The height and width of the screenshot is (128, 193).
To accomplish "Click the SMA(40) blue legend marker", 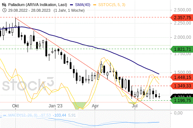I will pyautogui.click(x=71, y=5).
